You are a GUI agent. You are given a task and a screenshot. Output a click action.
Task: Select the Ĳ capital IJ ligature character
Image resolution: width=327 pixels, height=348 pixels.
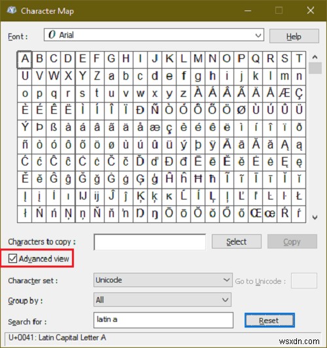click(82, 197)
